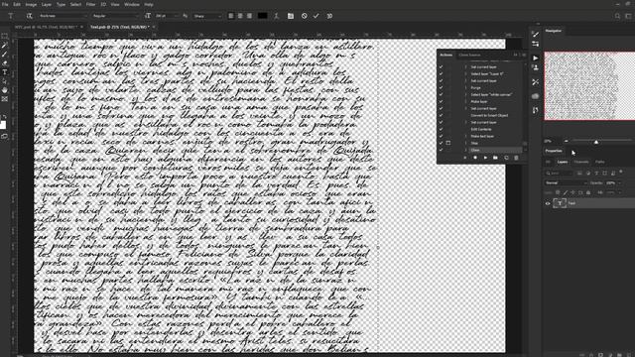Select the Text layer thumbnail
The height and width of the screenshot is (357, 635).
pyautogui.click(x=560, y=203)
